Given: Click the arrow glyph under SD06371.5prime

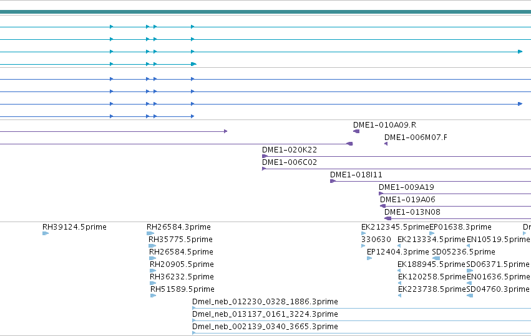Looking at the screenshot, I should click(470, 271).
